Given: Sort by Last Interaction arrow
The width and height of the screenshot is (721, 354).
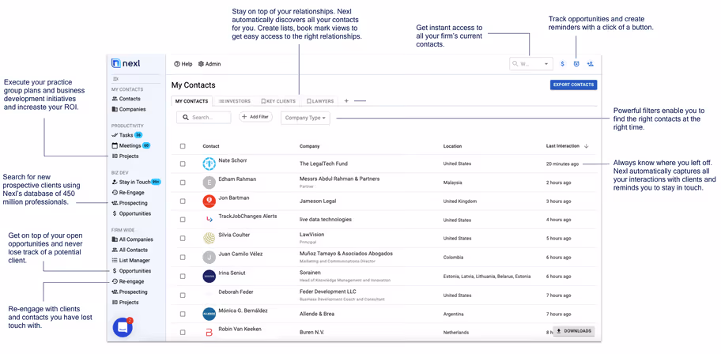Looking at the screenshot, I should [587, 146].
